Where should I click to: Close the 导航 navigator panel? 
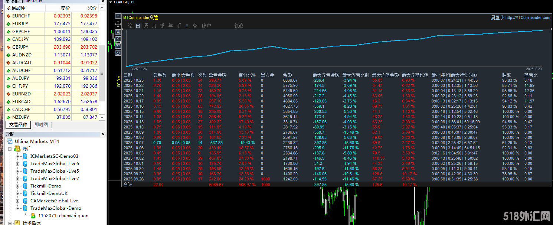point(103,134)
